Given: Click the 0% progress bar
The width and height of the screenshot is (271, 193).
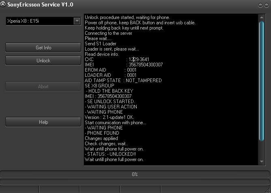Looking at the screenshot, I should 135,174.
